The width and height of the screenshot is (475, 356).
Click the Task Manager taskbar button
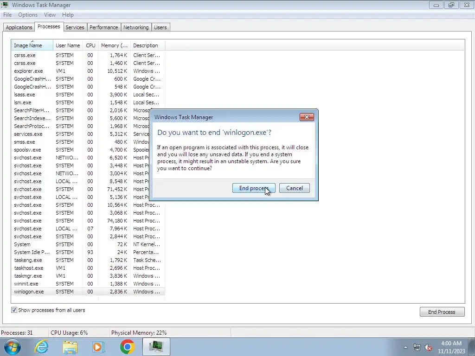click(x=156, y=347)
